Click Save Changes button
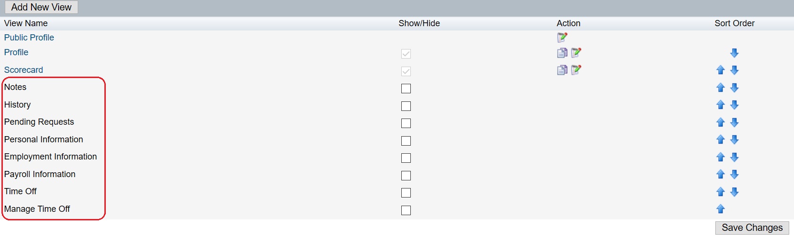 coord(752,228)
